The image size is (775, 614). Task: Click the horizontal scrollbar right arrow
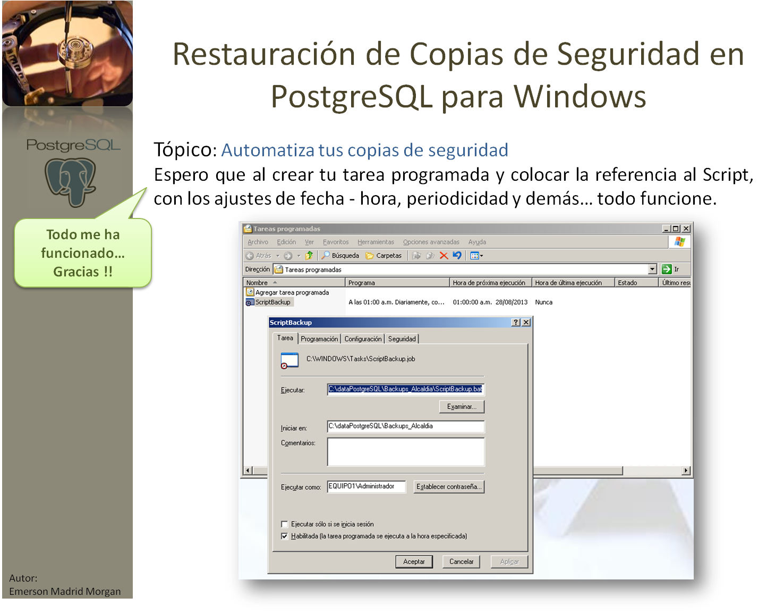[686, 470]
